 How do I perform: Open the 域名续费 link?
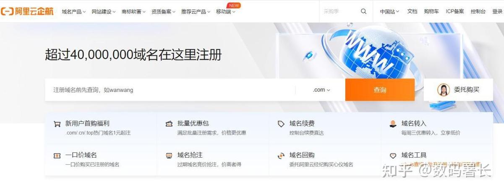302,124
